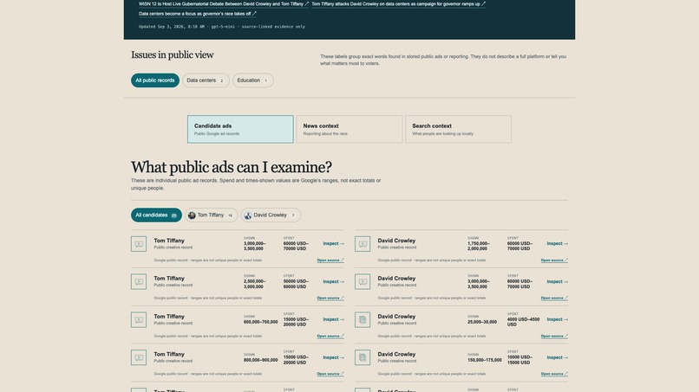699x392 pixels.
Task: Show ads from All candidates
Action: click(x=156, y=215)
